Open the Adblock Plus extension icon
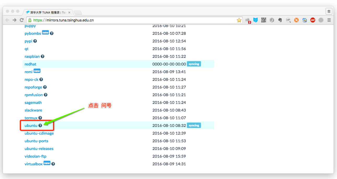 [x=312, y=20]
